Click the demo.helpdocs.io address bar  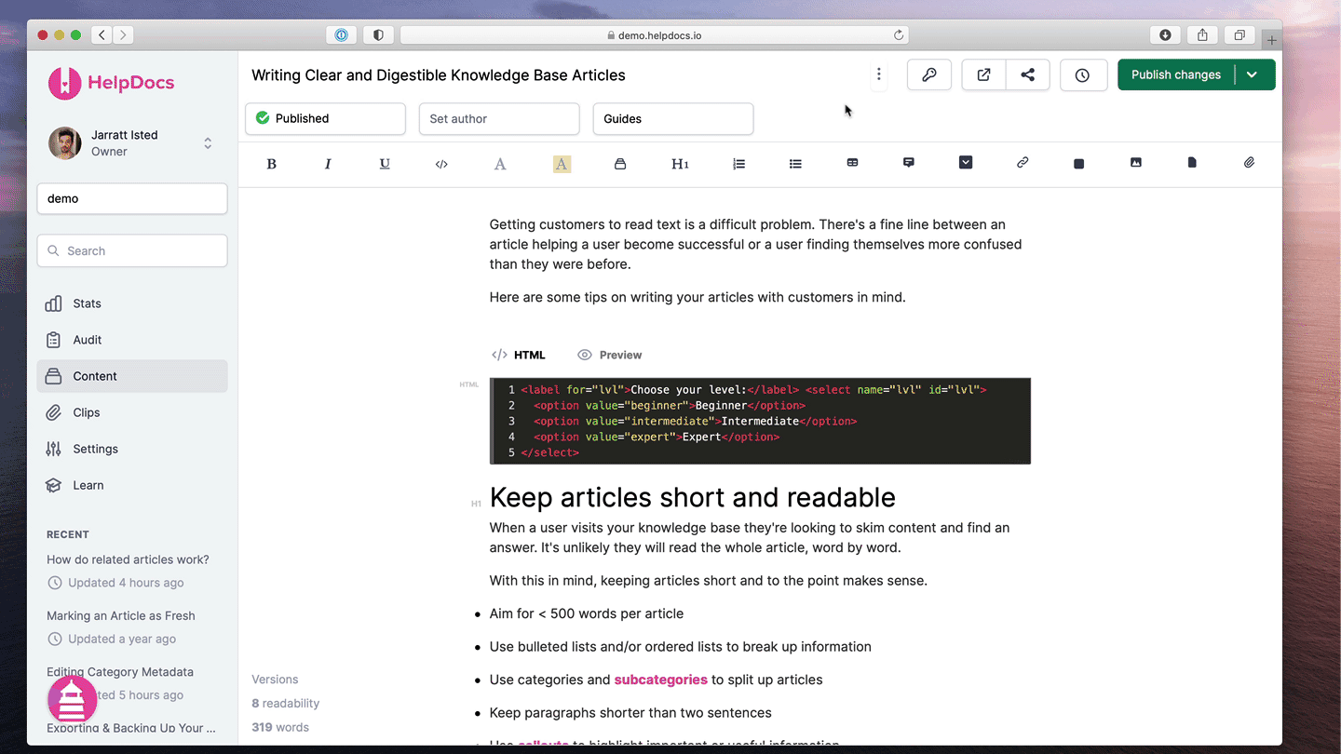click(x=655, y=35)
